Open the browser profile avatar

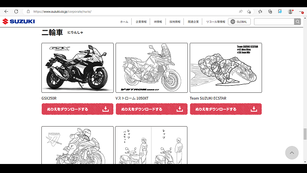290,12
